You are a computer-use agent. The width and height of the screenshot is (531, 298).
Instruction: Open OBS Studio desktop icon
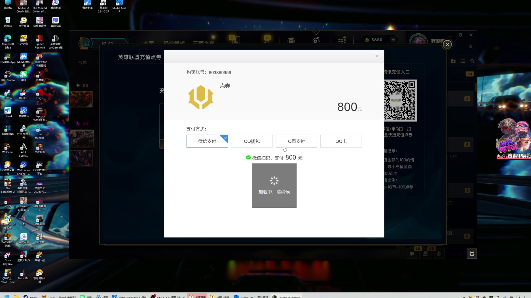[x=8, y=76]
